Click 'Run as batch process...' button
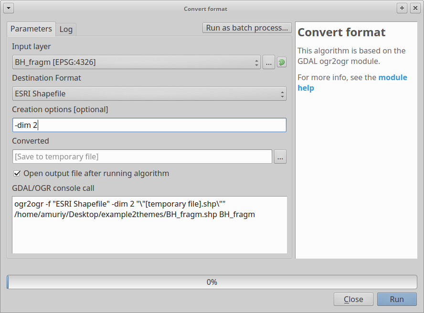Screen dimensions: 424x313 [247, 28]
